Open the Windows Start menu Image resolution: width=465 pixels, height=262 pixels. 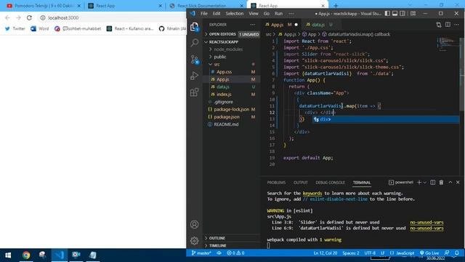(x=8, y=255)
